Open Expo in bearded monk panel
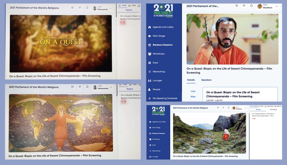287x165 pixels. click(x=153, y=63)
